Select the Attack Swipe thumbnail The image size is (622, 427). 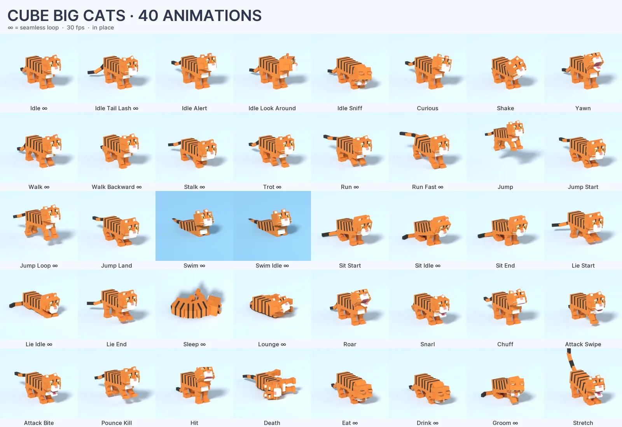click(583, 305)
